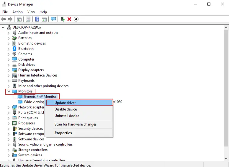Open the View menu
229x167 pixels.
coord(31,12)
